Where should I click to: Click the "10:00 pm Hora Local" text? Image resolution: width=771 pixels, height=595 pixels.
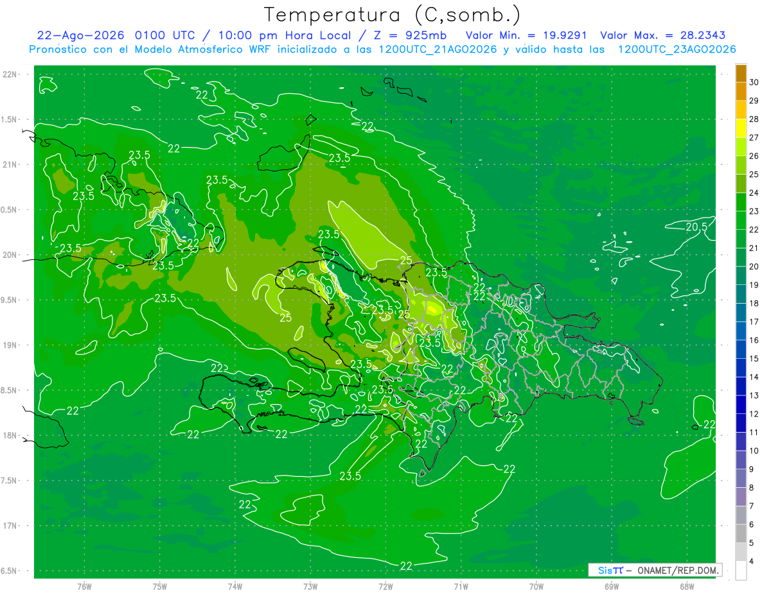[x=285, y=35]
